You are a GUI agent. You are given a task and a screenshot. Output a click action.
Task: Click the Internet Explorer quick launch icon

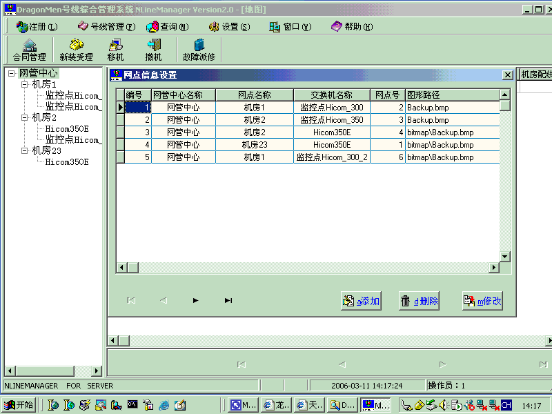pyautogui.click(x=164, y=405)
